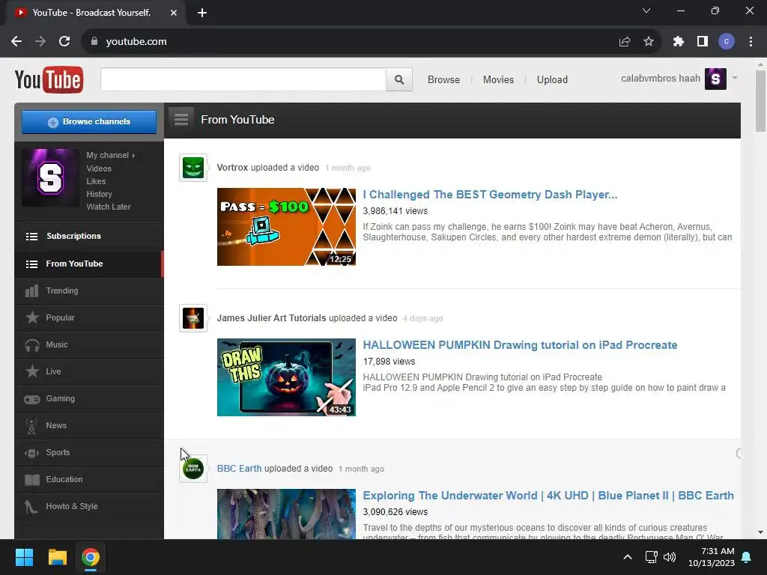Click the address bar URL youtube.com

tap(136, 42)
